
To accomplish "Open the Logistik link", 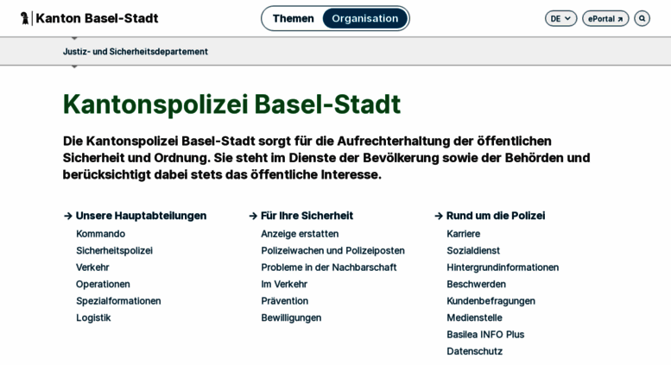I will pyautogui.click(x=93, y=318).
